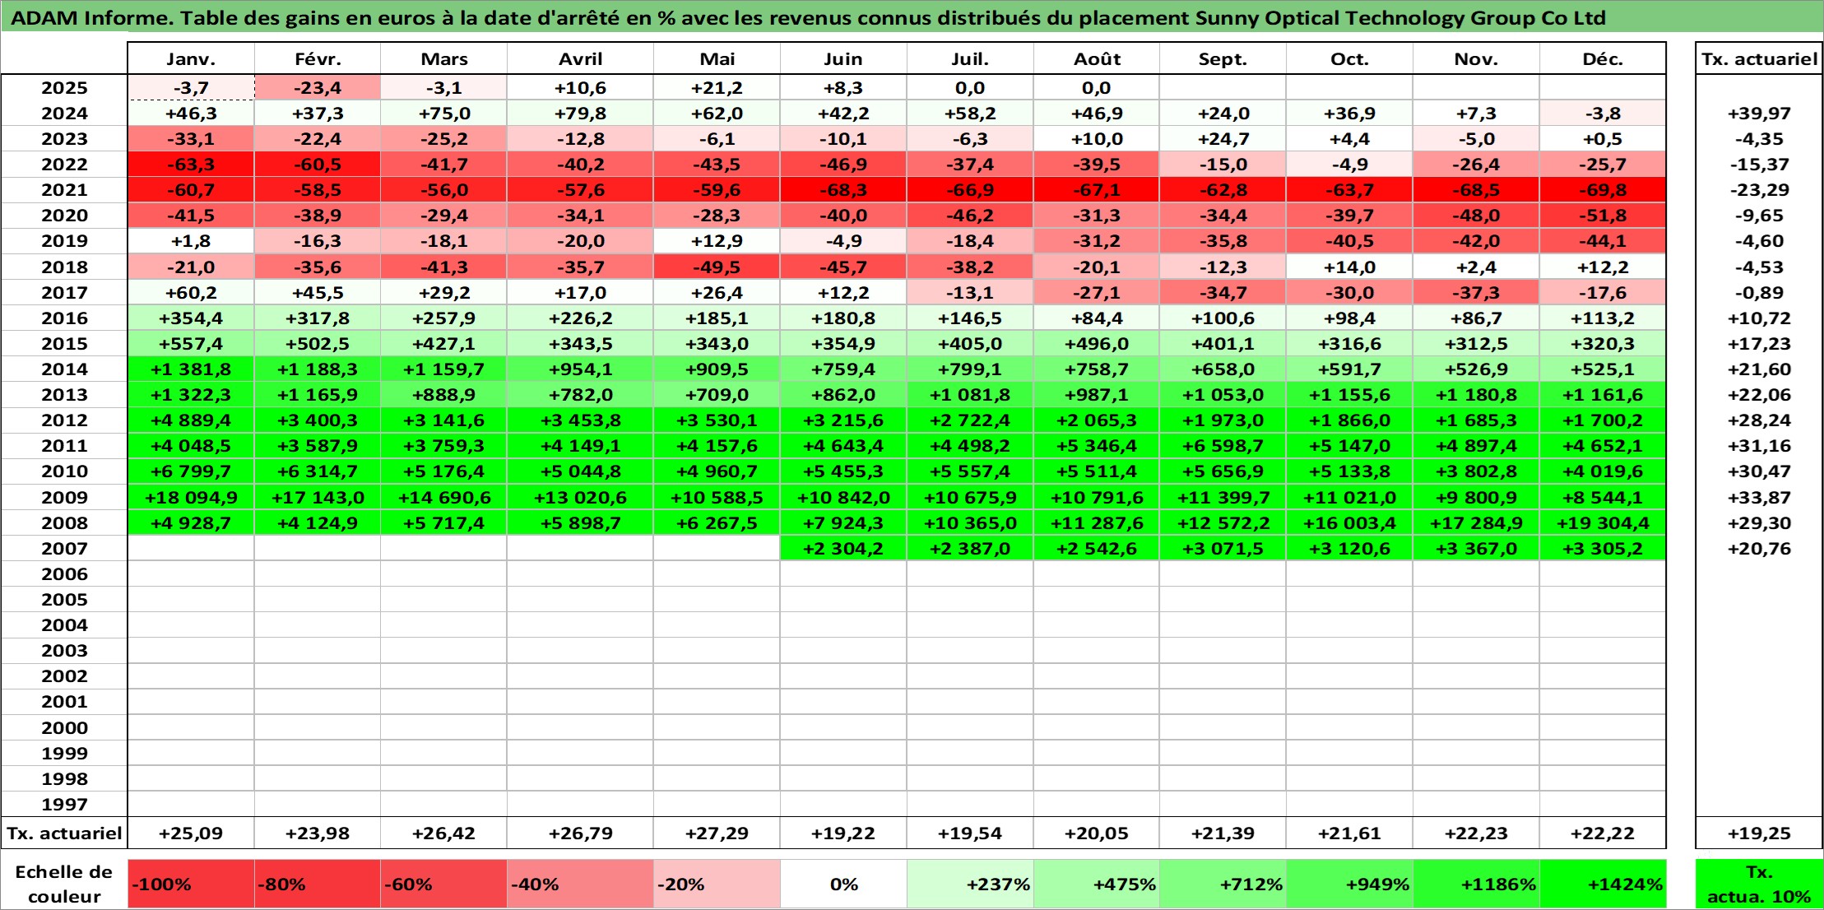The width and height of the screenshot is (1824, 910).
Task: Select the +25,09 bottom rate for Janv.
Action: click(x=191, y=833)
